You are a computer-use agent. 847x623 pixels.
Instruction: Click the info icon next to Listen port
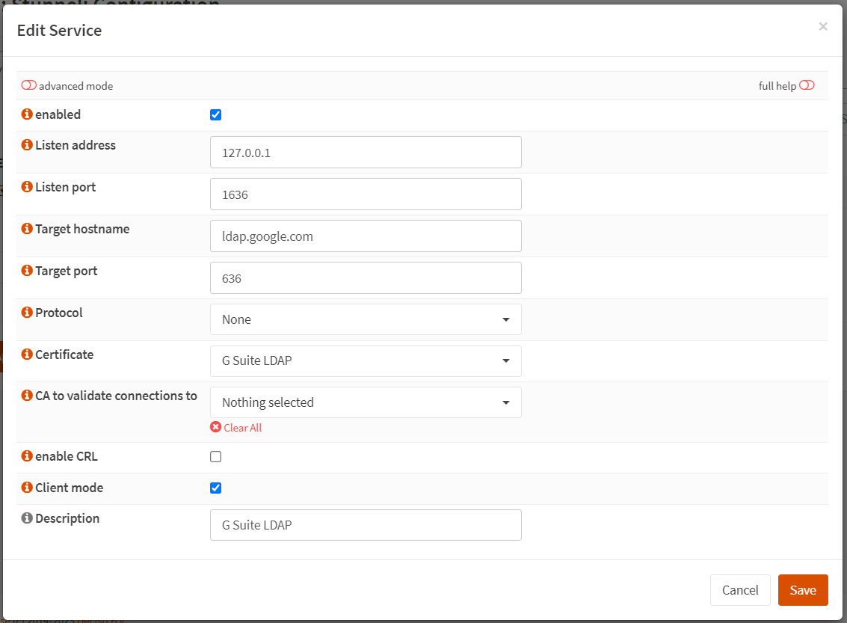tap(27, 186)
